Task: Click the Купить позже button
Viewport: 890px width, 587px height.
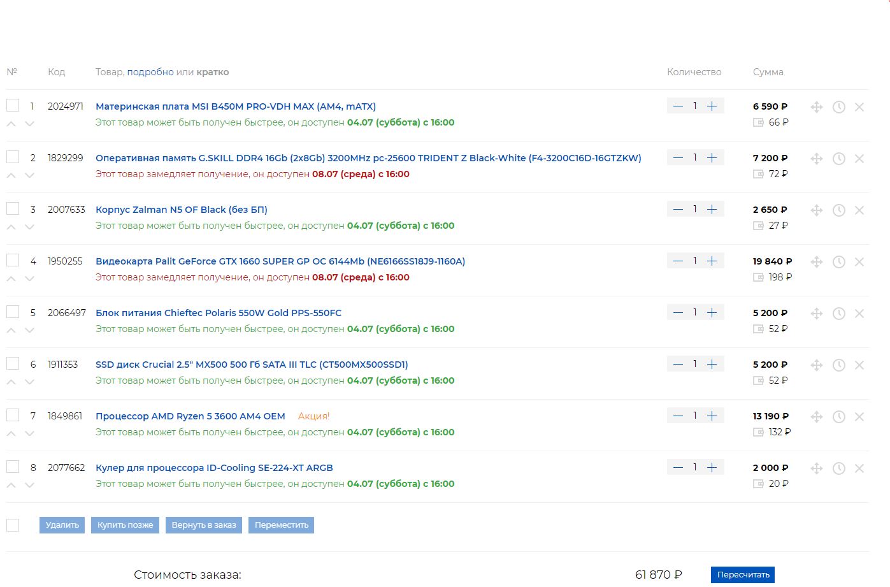Action: pyautogui.click(x=126, y=525)
